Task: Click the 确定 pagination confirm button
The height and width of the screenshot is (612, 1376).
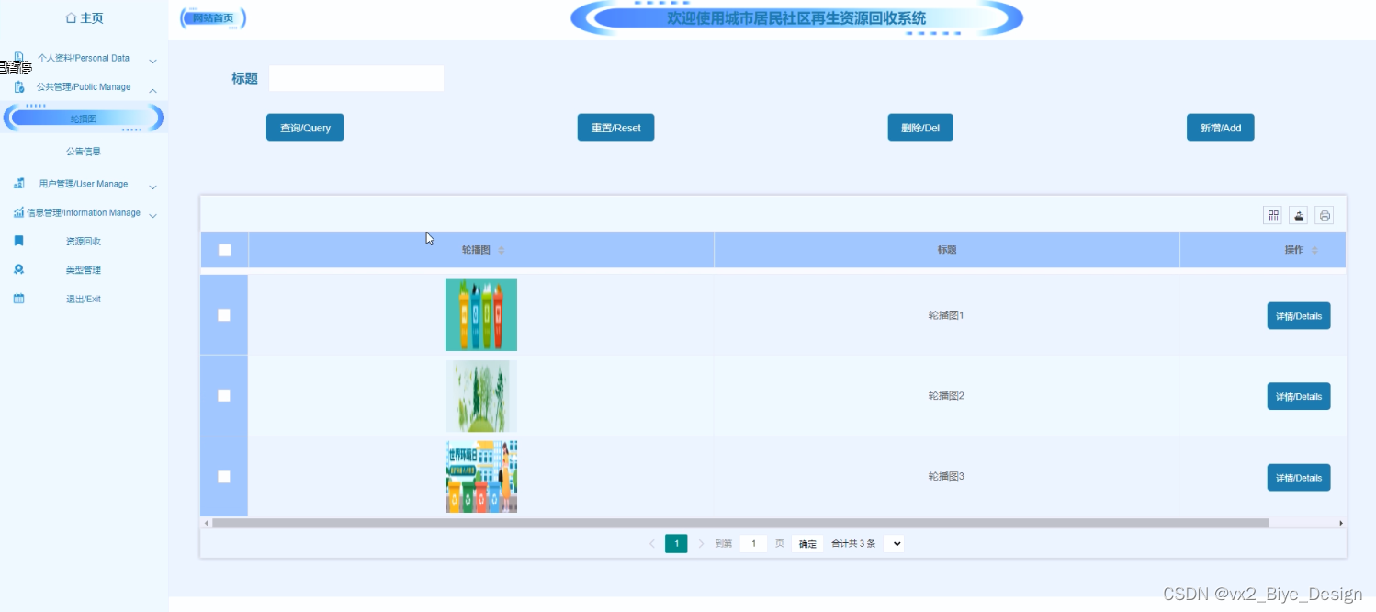Action: [x=807, y=544]
